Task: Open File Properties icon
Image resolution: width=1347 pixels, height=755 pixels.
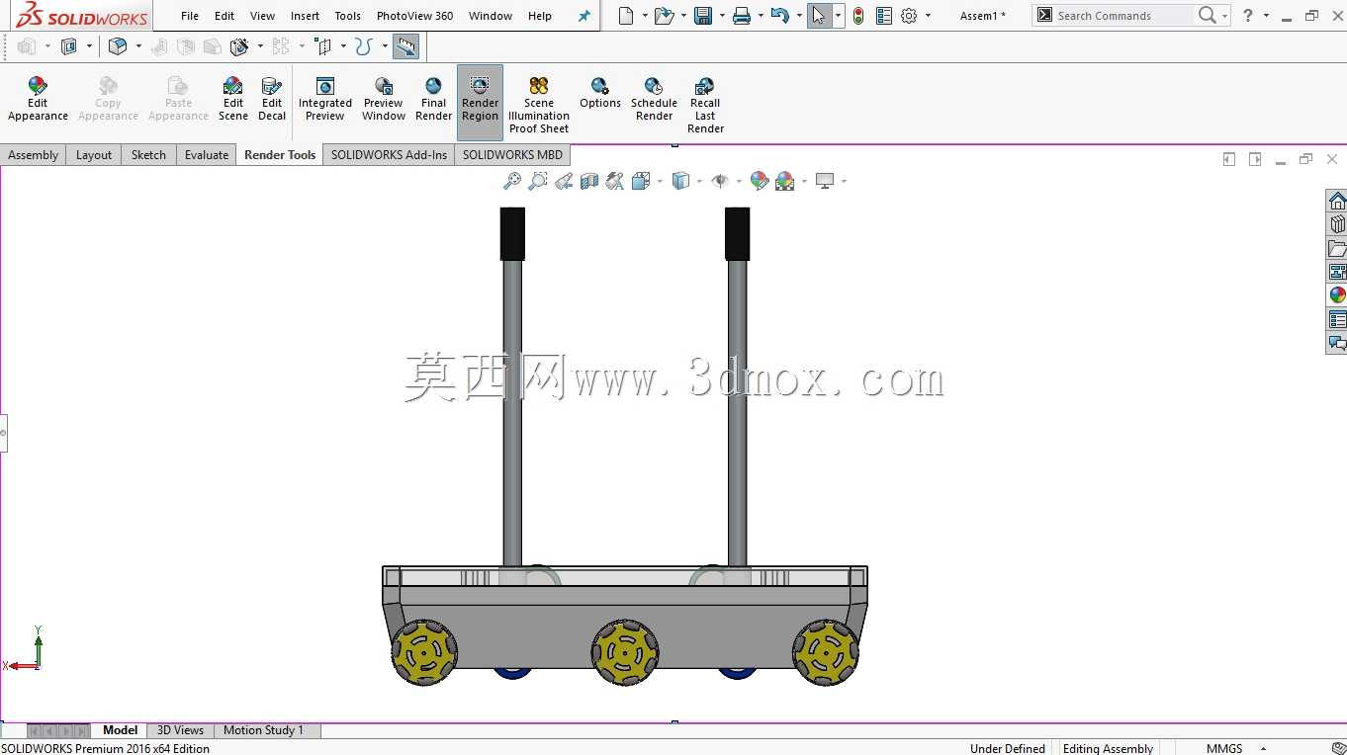Action: (884, 16)
